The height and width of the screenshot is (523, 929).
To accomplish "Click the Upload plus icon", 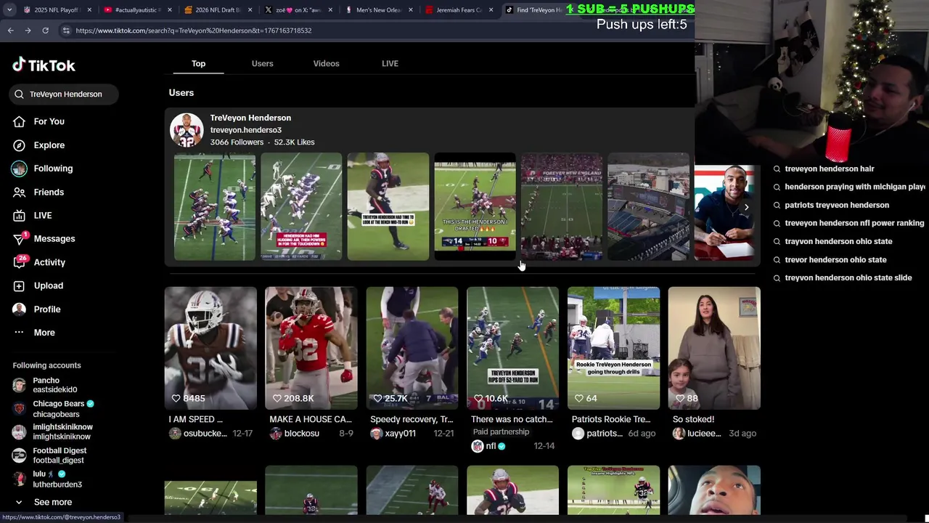I will coord(20,286).
